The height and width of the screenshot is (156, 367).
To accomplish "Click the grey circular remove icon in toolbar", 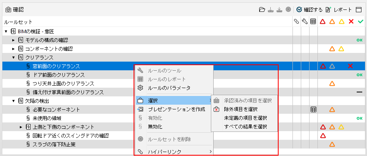I will click(289, 9).
